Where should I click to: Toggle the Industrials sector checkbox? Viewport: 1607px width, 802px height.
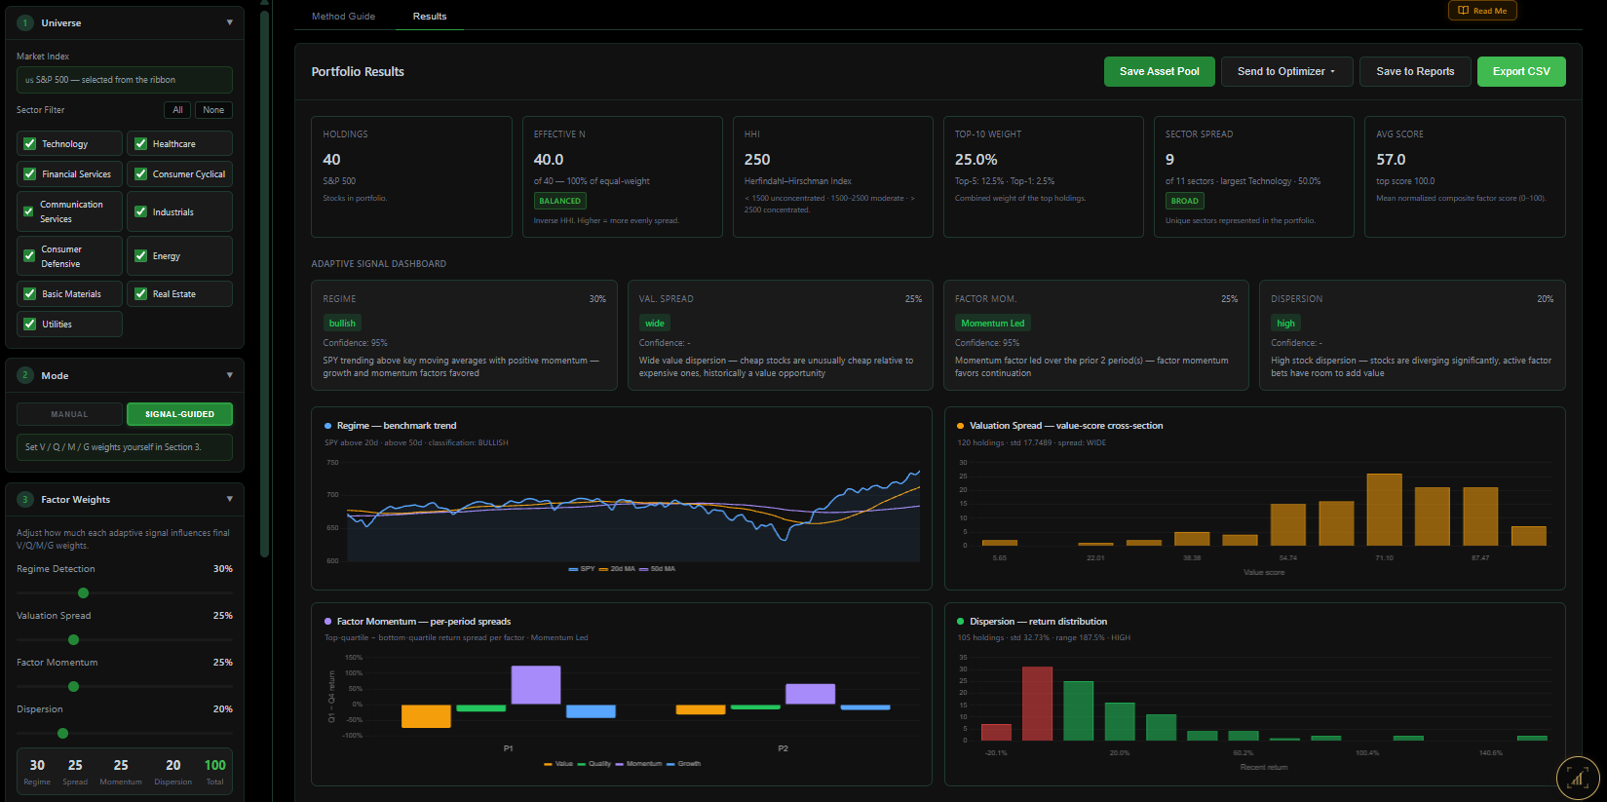(141, 211)
